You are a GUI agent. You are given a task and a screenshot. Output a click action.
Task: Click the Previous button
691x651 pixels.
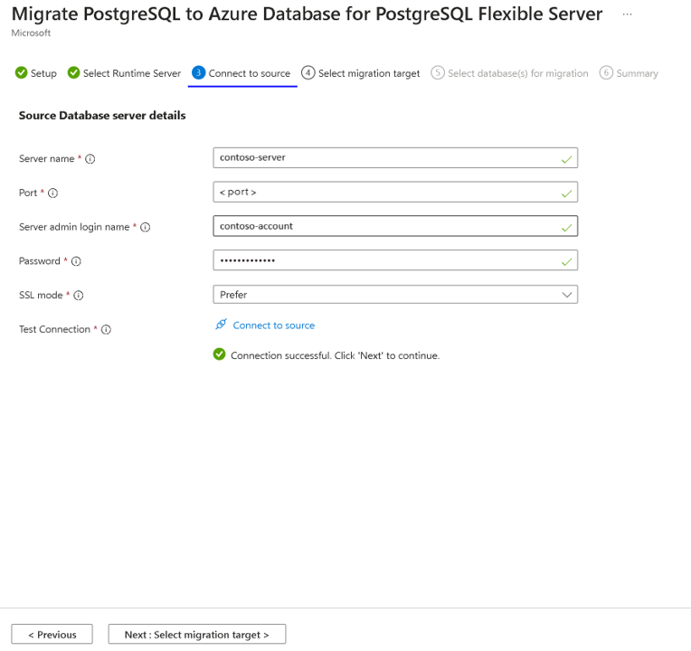(52, 634)
